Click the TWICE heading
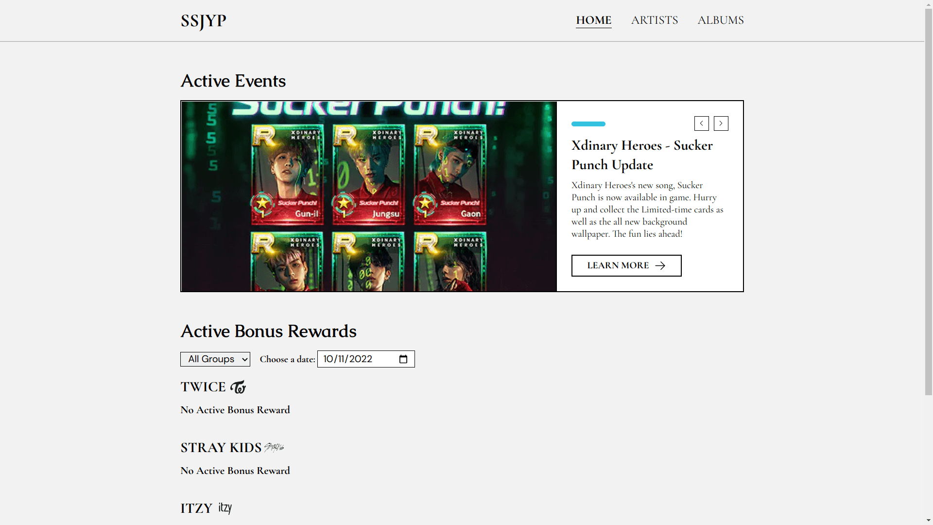Viewport: 933px width, 525px height. click(x=203, y=387)
